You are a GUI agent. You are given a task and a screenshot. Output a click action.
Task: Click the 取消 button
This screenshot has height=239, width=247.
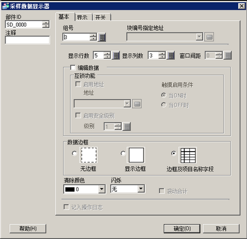click(x=221, y=229)
